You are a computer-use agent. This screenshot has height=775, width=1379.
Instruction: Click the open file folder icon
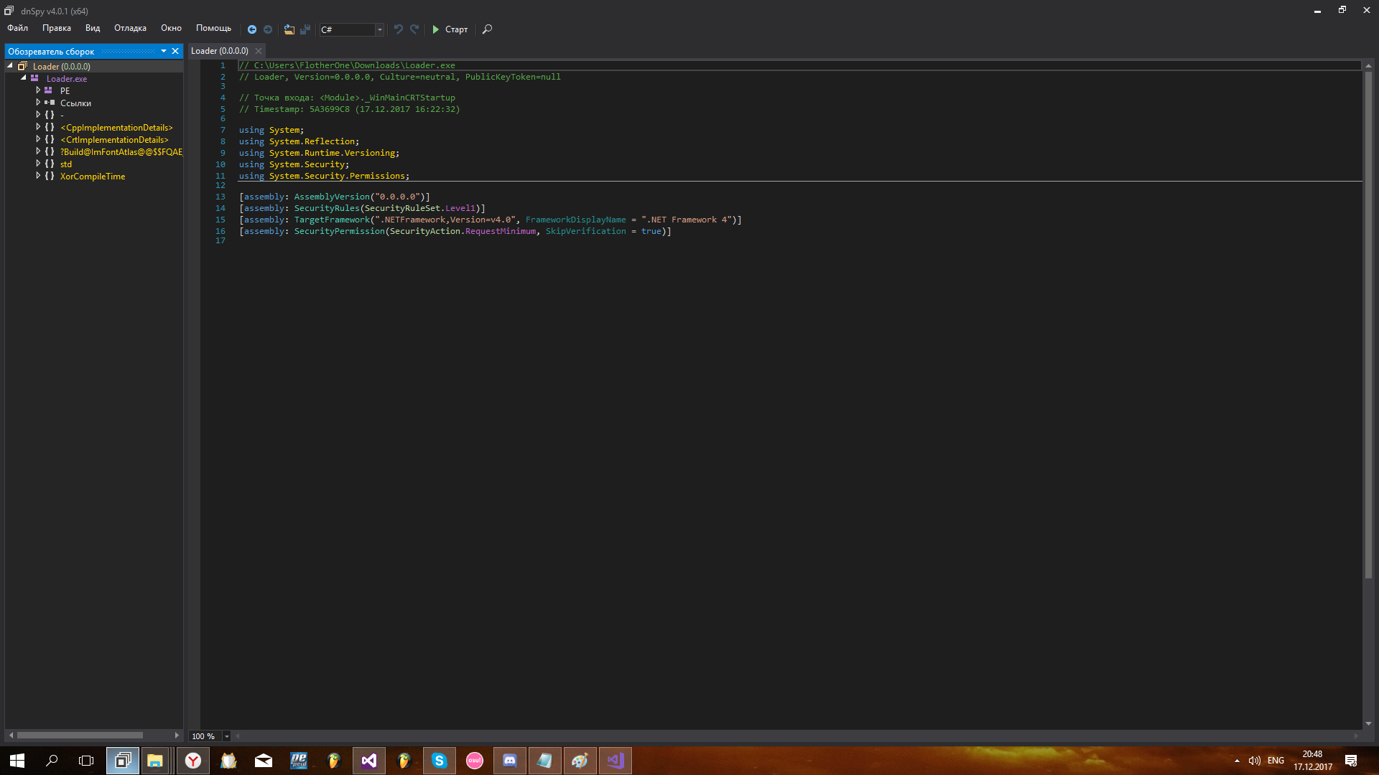(x=289, y=29)
